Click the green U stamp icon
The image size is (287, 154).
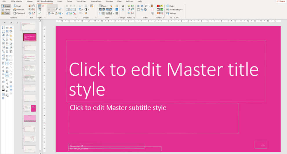(x=162, y=10)
